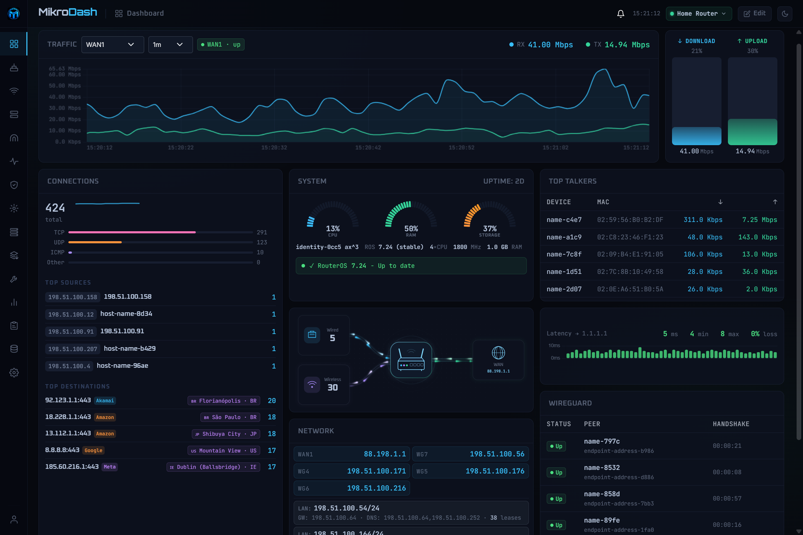Click the sun-shaped sidebar icon
Screen dimensions: 803x535
tap(14, 208)
